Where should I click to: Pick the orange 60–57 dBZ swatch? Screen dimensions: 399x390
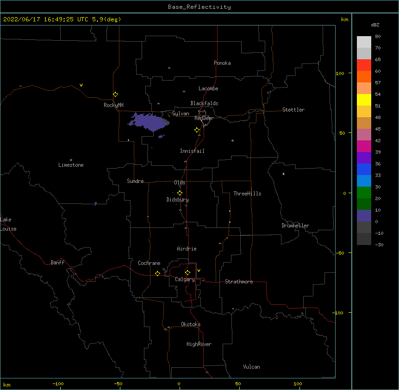(364, 76)
